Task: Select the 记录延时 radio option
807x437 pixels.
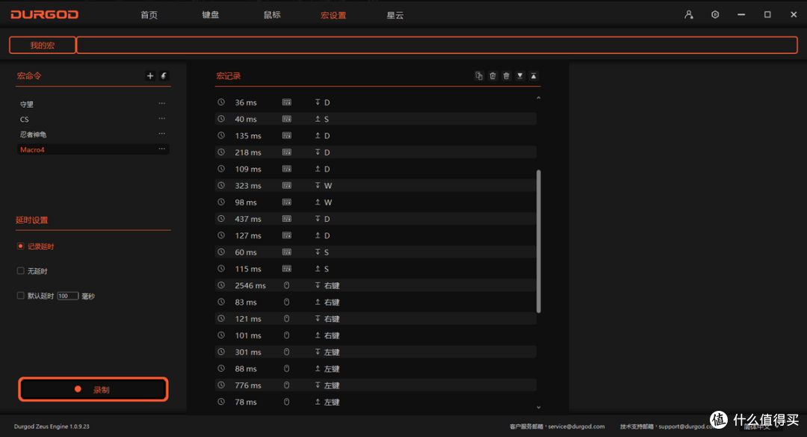Action: click(21, 247)
